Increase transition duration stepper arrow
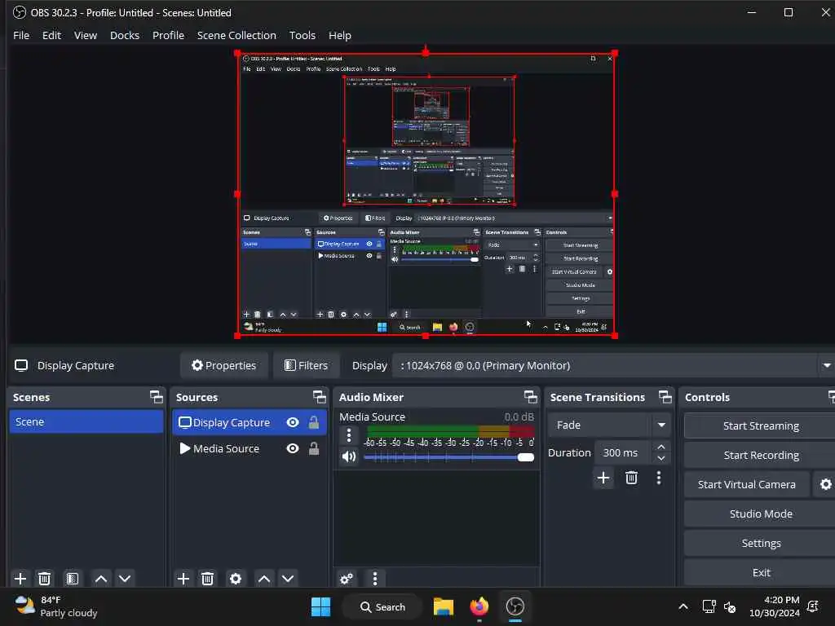The image size is (835, 626). point(660,447)
